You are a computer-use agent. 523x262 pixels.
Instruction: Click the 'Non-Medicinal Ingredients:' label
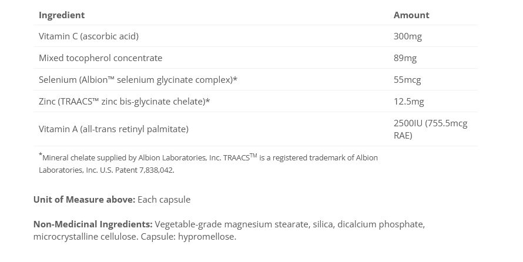point(93,224)
